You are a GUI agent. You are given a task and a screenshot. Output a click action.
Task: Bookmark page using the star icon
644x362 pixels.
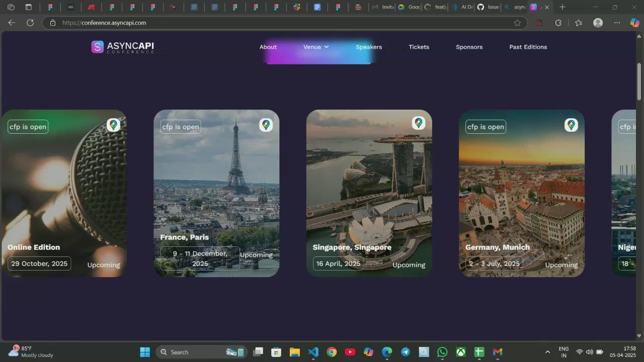[x=517, y=23]
